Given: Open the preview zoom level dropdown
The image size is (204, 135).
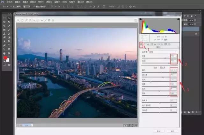Looking at the screenshot, I should (x=32, y=125).
